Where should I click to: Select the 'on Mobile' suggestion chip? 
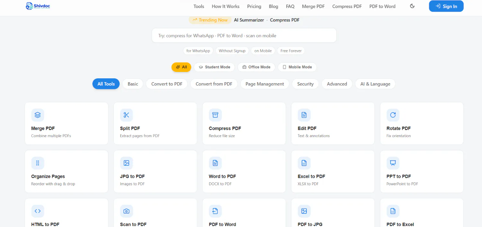pos(263,51)
